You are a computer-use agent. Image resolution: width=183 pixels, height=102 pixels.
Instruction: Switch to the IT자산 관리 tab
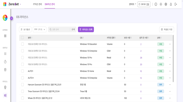pyautogui.click(x=38, y=4)
